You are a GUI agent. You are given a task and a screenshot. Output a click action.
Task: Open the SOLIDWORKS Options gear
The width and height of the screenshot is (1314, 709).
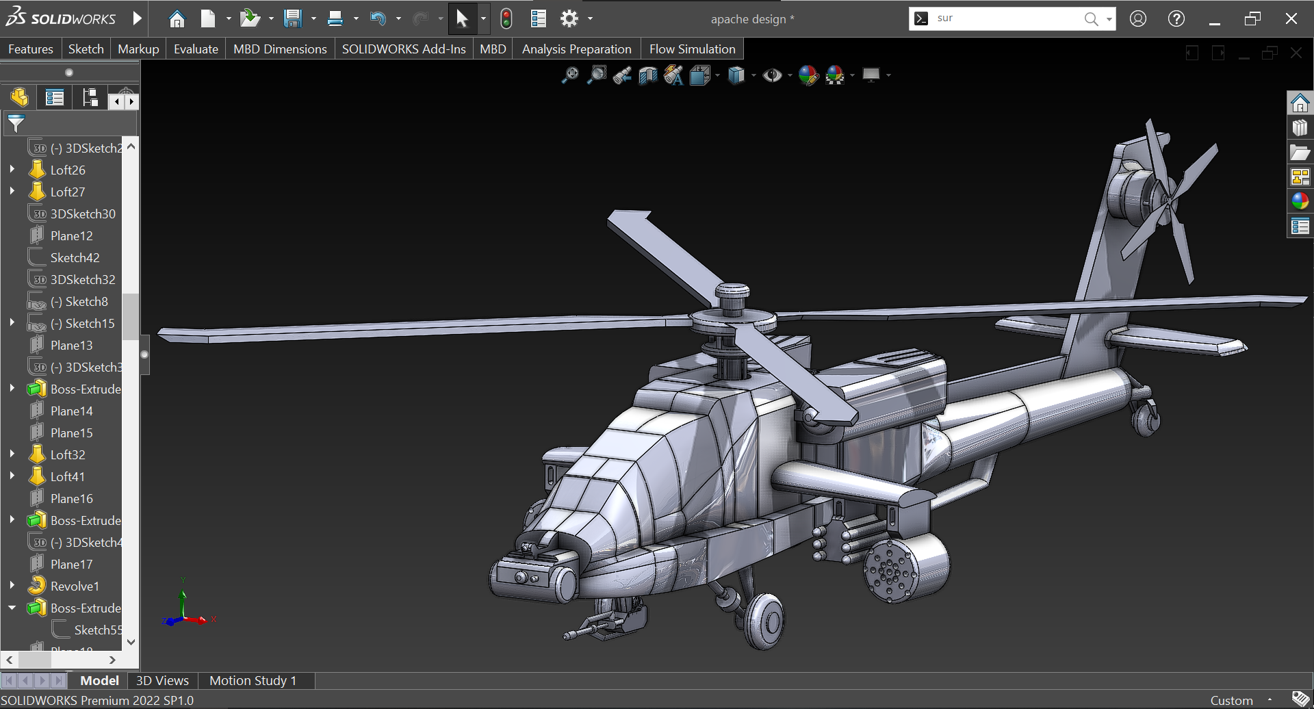570,18
